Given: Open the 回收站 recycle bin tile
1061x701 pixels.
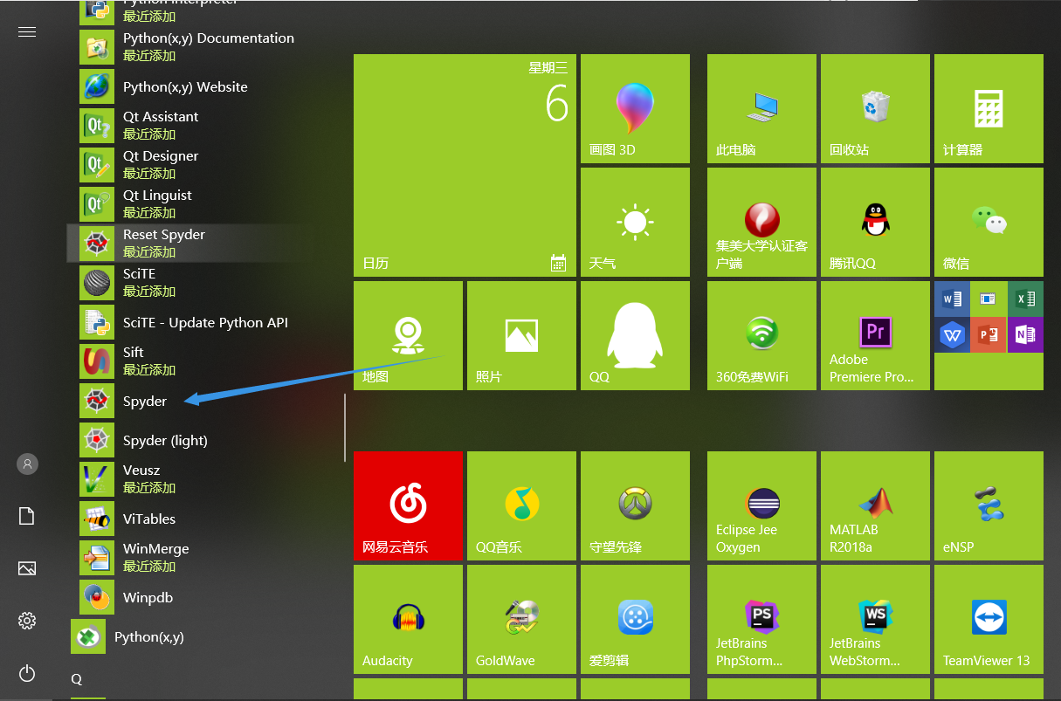Looking at the screenshot, I should click(875, 108).
